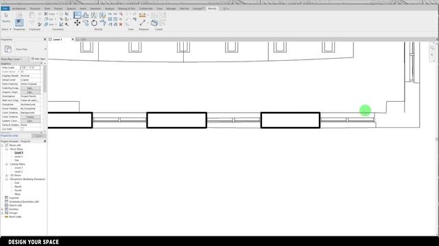
Task: Activate the Trim/Extend to Corner tool
Action: 103,23
